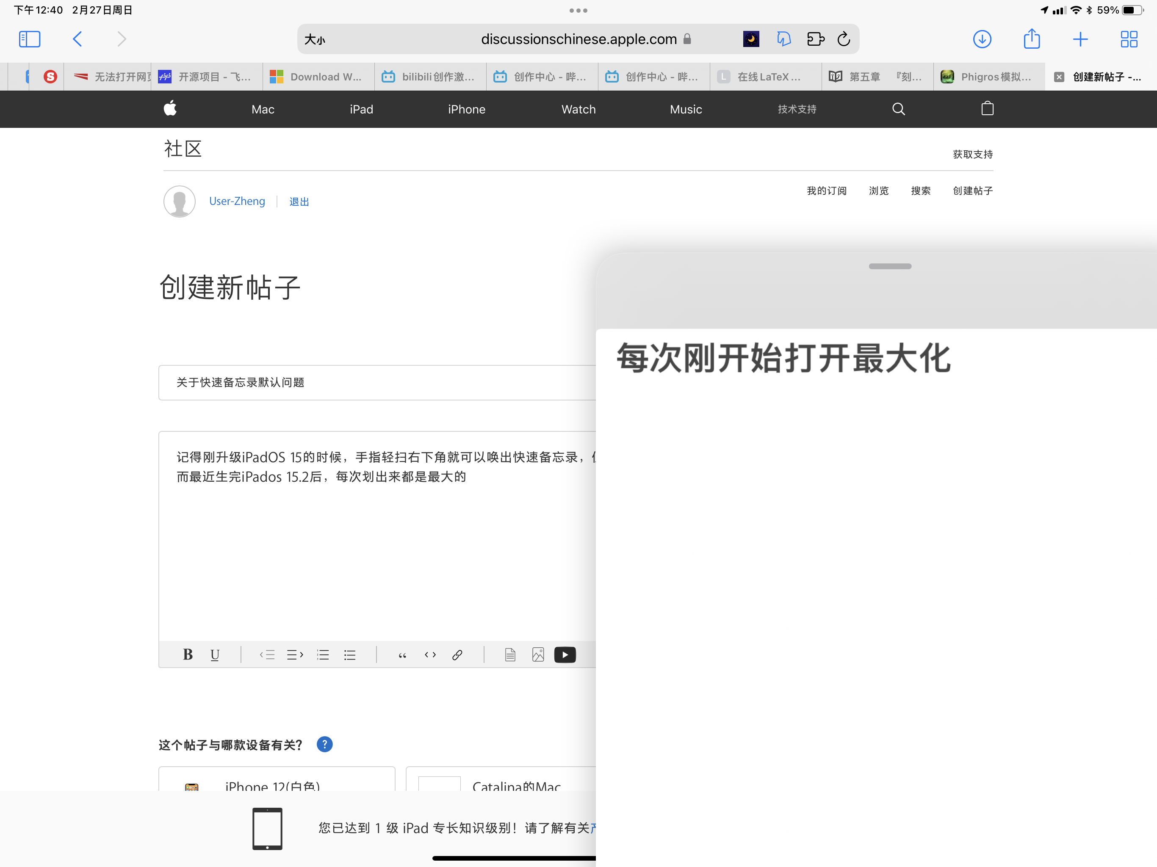
Task: Toggle bold formatting in editor toolbar
Action: point(188,654)
